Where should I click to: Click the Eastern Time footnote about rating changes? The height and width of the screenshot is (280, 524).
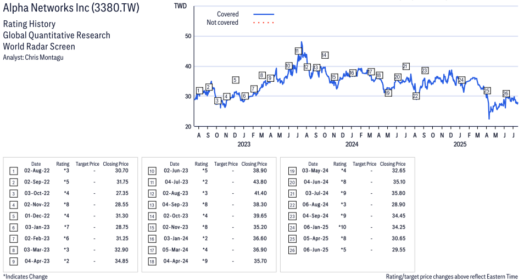coord(452,277)
